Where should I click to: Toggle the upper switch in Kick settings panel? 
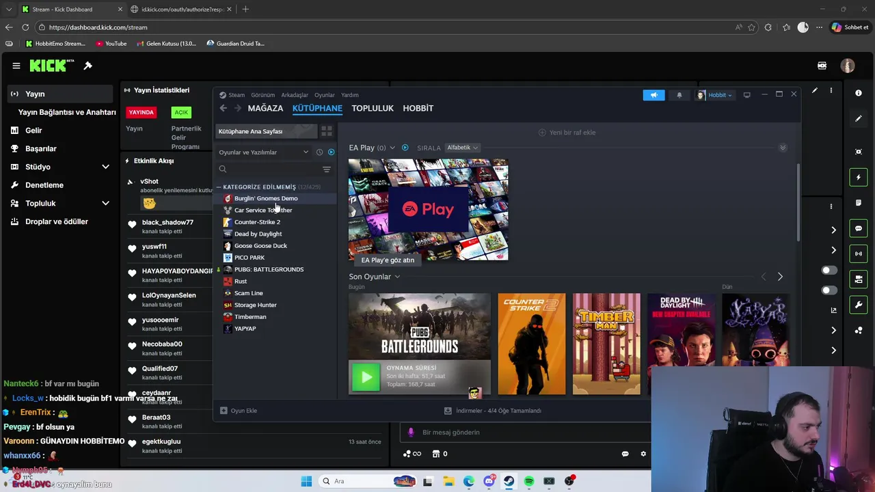829,271
